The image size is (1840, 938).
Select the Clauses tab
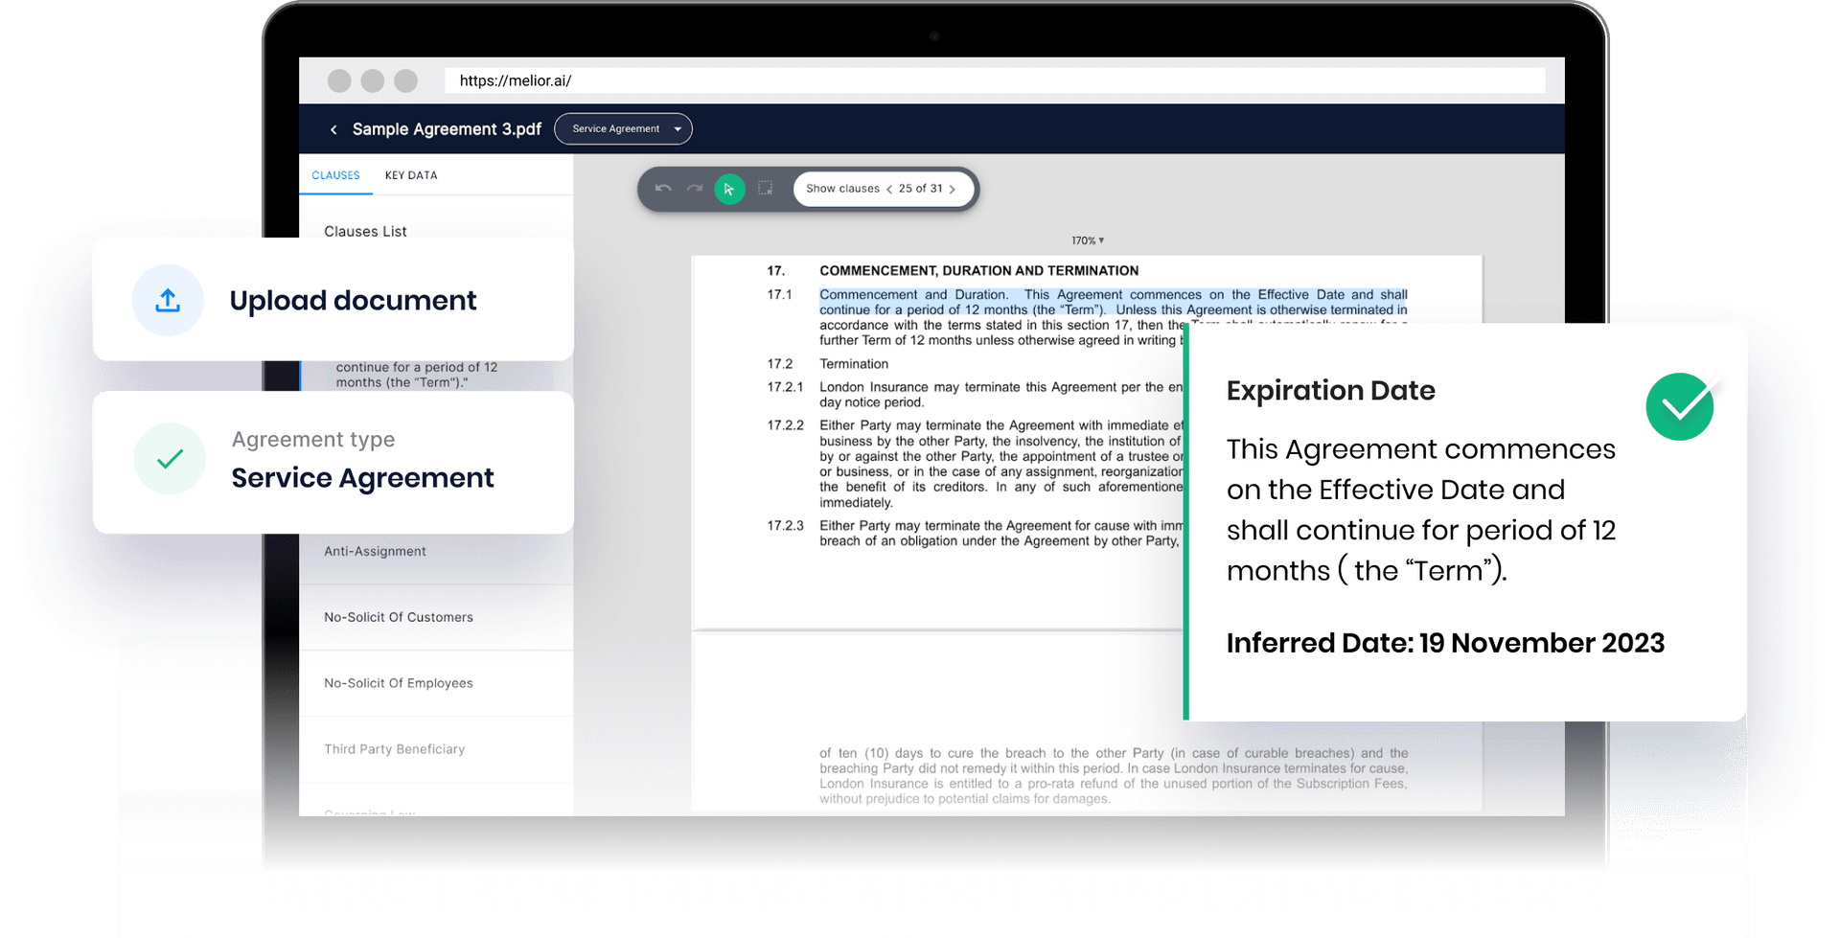tap(335, 175)
